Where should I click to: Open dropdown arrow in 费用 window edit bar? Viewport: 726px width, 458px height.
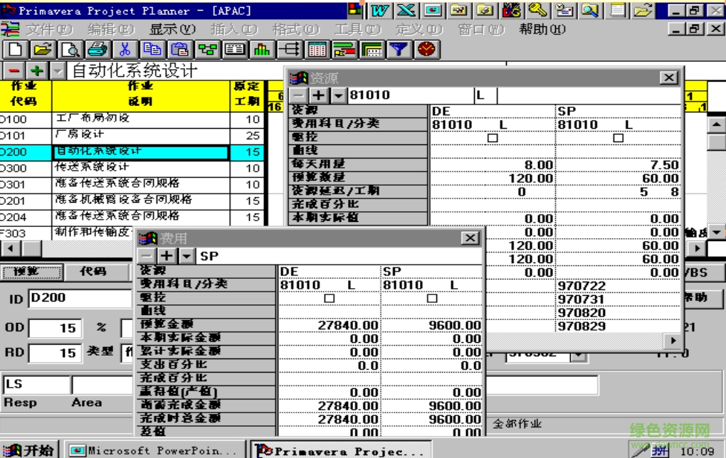coord(186,255)
